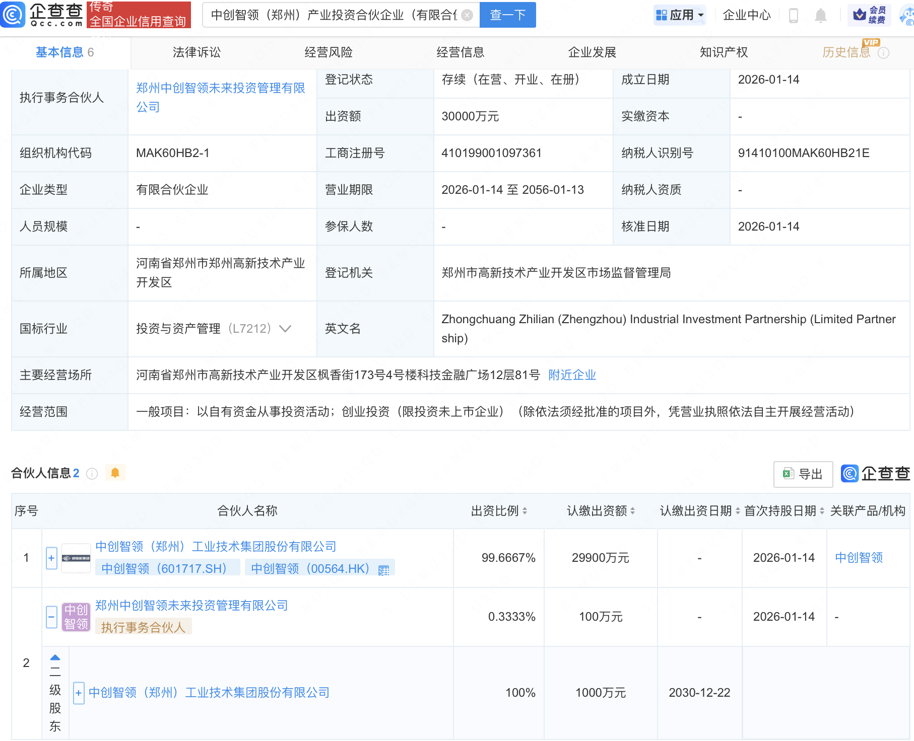Expand the L7212 industry chevron
Screen dimensions: 914x741
tap(285, 328)
